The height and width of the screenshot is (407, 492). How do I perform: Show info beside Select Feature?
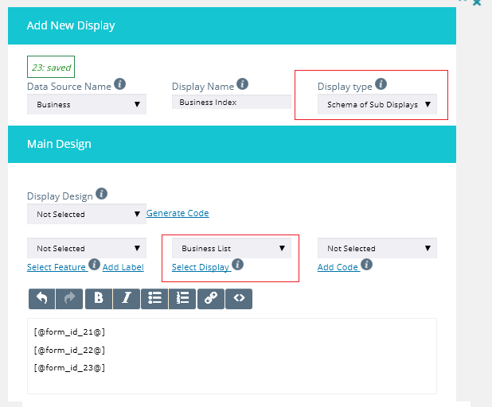click(94, 265)
